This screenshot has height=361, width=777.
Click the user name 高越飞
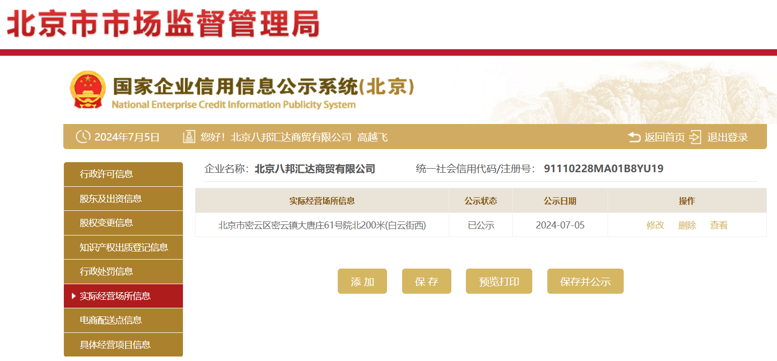pyautogui.click(x=372, y=137)
